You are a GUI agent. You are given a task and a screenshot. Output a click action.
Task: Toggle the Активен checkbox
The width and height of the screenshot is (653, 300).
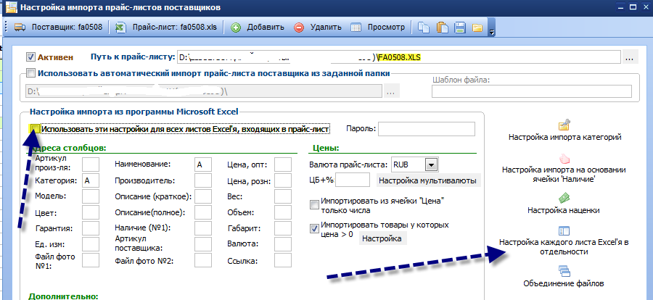[30, 57]
